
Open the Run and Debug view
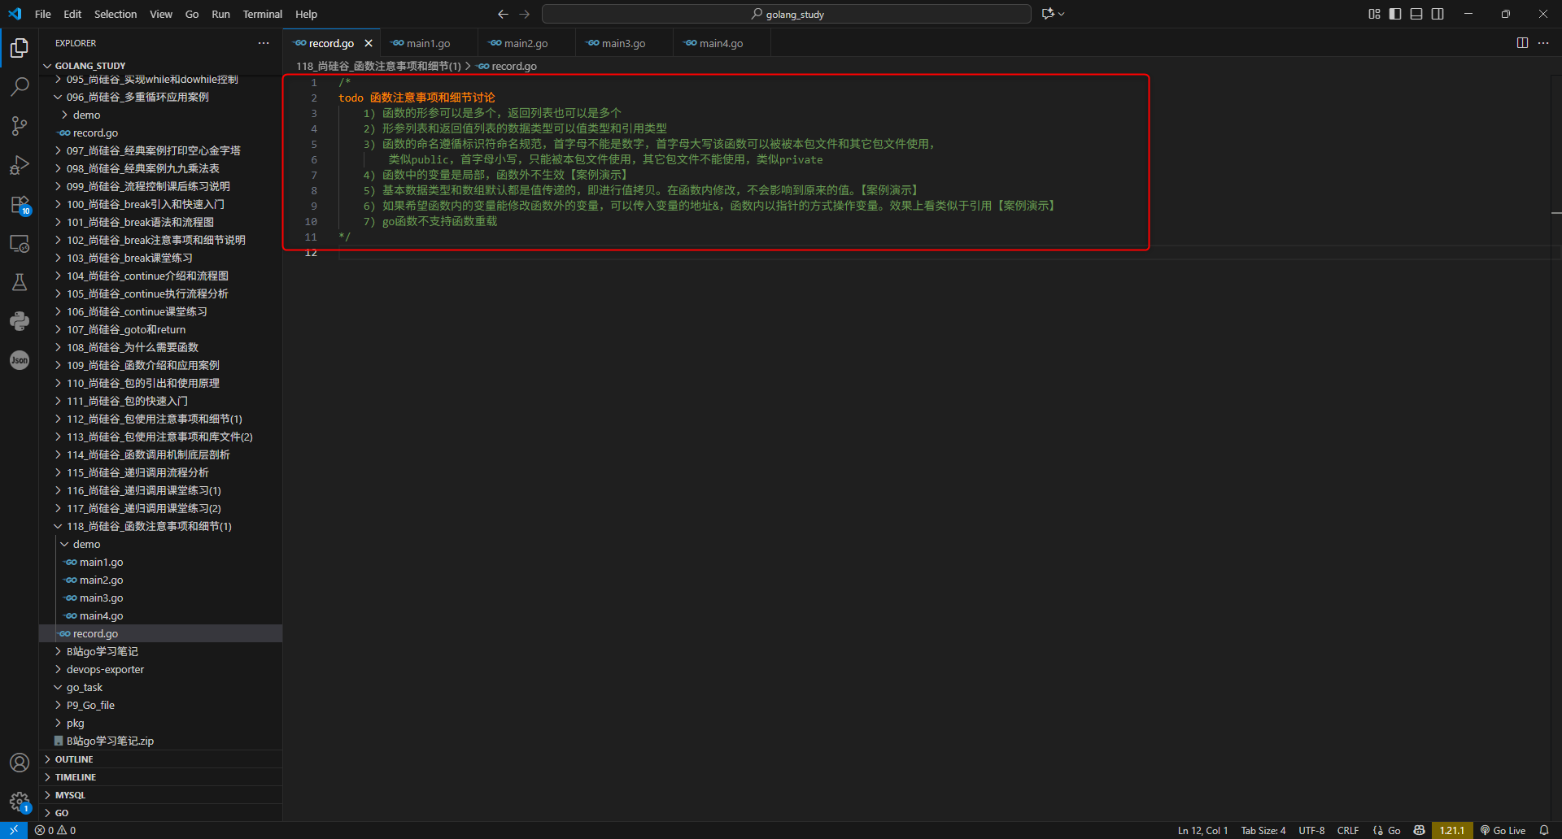(20, 165)
